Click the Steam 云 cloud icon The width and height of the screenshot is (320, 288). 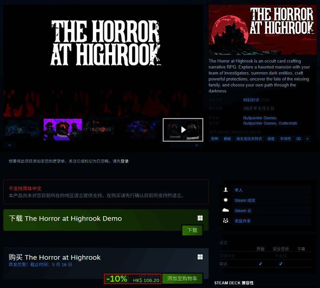pos(226,211)
